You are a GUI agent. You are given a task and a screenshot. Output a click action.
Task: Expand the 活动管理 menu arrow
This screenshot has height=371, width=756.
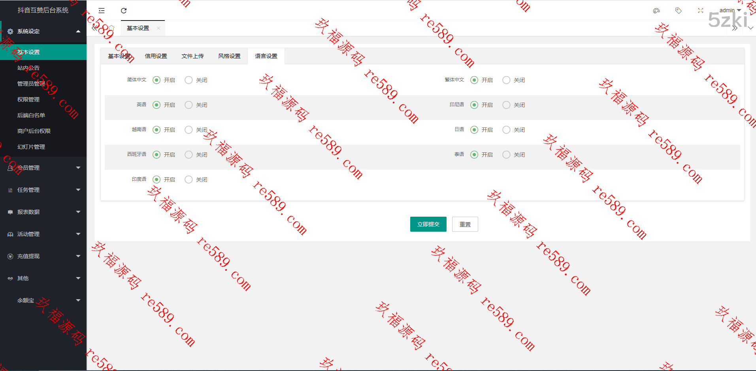point(78,234)
